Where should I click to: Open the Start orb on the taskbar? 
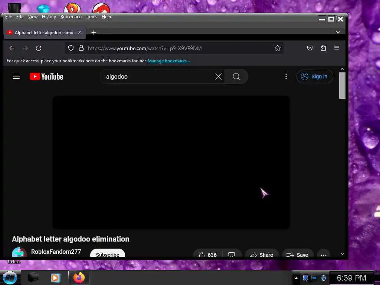10,278
